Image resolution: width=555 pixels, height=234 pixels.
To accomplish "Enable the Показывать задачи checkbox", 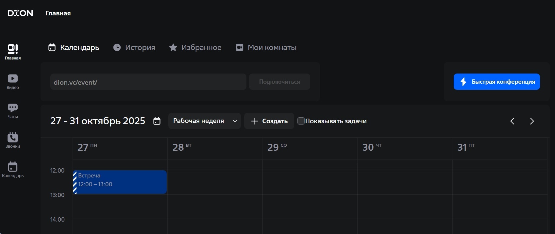I will [301, 121].
